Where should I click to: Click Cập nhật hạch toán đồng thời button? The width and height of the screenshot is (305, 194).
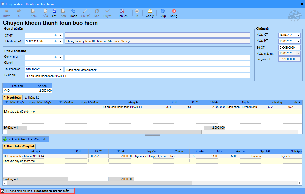pyautogui.click(x=26, y=139)
